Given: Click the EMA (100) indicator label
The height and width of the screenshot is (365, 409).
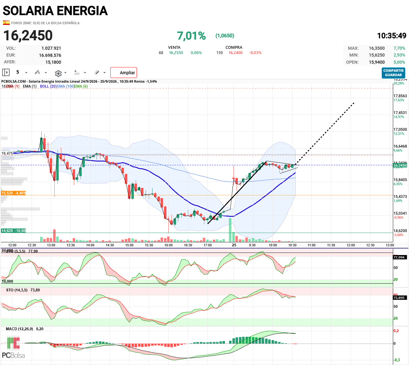Looking at the screenshot, I should (x=65, y=86).
